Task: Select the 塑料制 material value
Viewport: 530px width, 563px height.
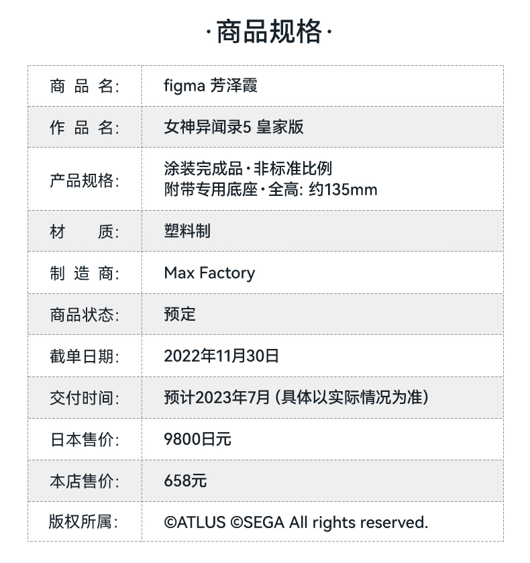Action: 187,232
